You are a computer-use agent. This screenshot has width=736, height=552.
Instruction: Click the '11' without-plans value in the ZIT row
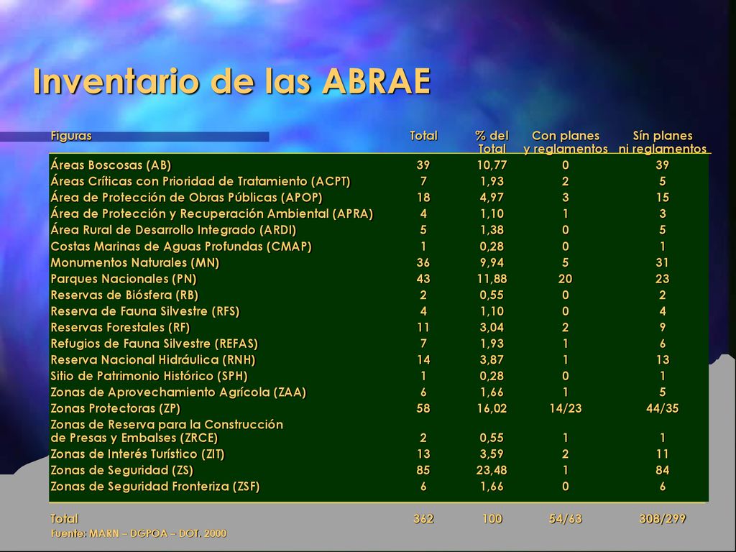coord(662,454)
